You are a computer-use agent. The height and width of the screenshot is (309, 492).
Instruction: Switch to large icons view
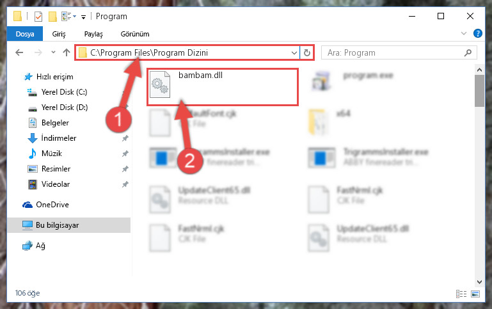tap(475, 294)
